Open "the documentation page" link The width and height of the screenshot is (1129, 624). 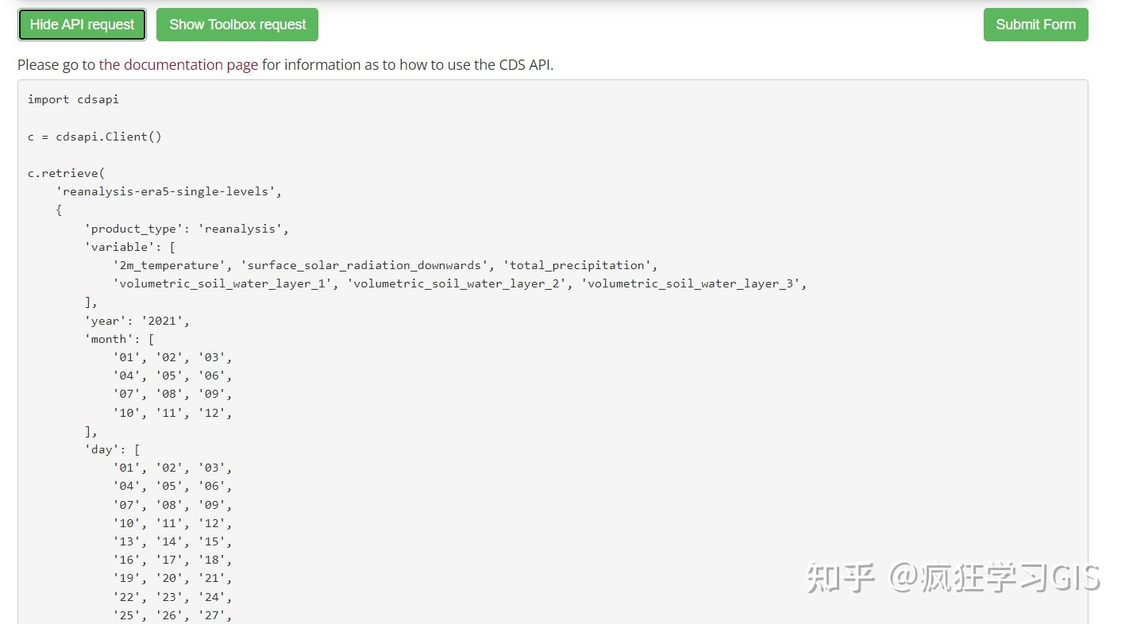pyautogui.click(x=178, y=64)
